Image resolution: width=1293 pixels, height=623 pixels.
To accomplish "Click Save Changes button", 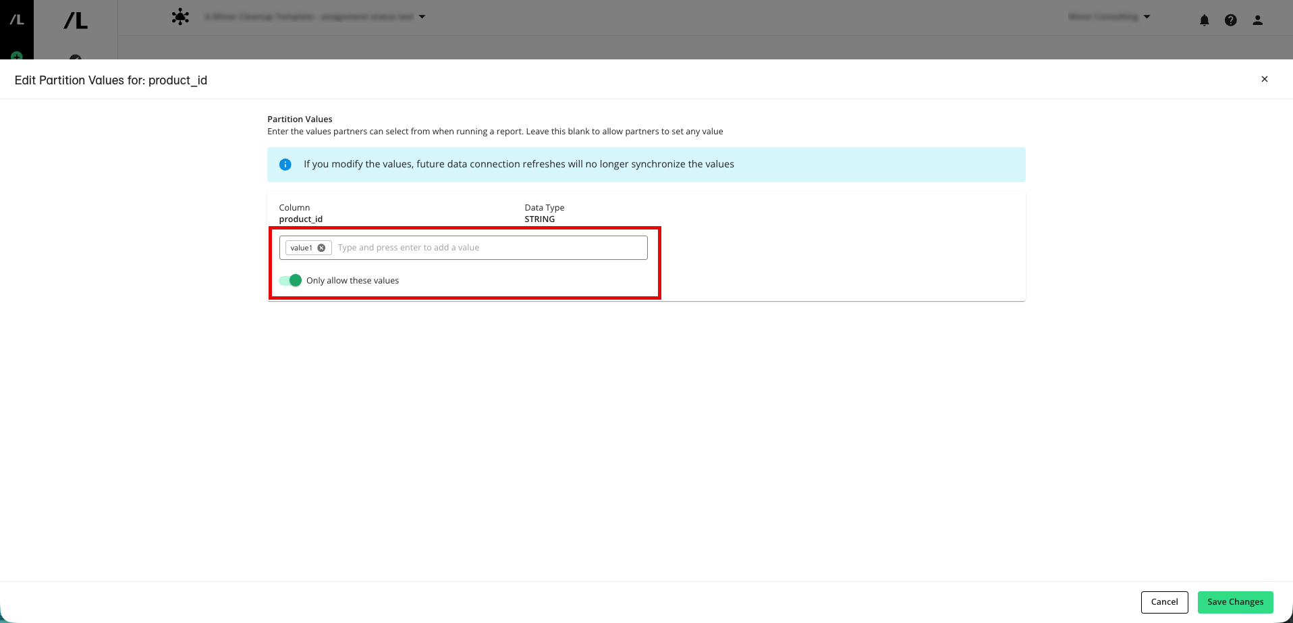I will pyautogui.click(x=1235, y=602).
